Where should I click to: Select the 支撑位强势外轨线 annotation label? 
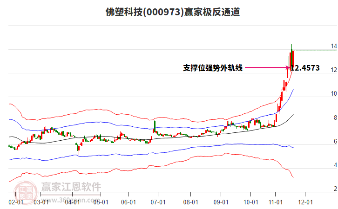(x=213, y=68)
